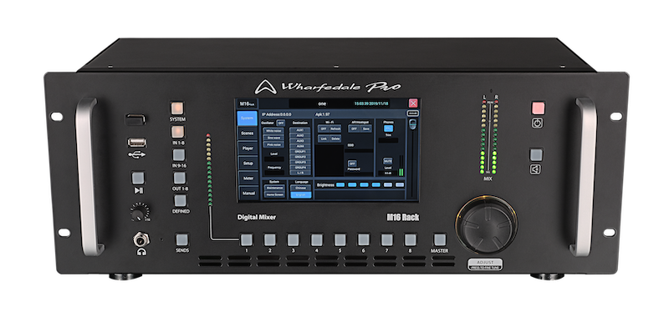The height and width of the screenshot is (317, 669).
Task: Choose English language option
Action: (301, 194)
